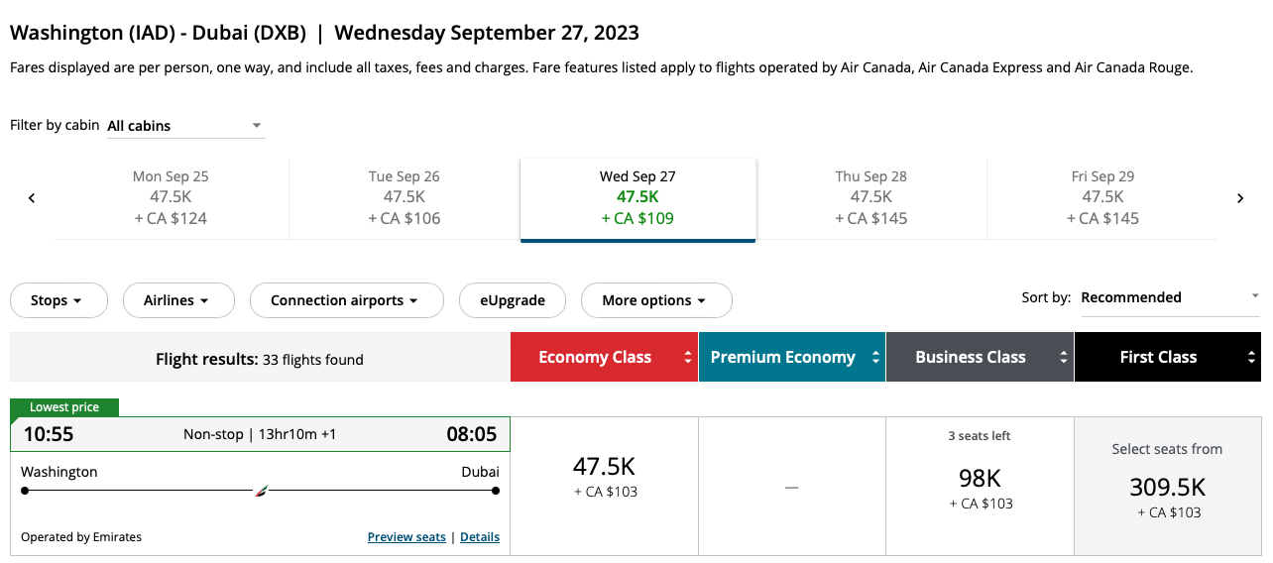Select the Mon Sep 25 date tab
The width and height of the screenshot is (1273, 563).
point(172,198)
